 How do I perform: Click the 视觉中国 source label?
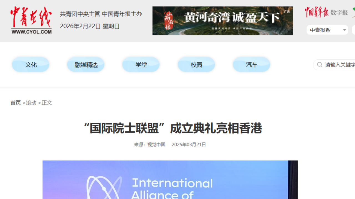pyautogui.click(x=156, y=145)
